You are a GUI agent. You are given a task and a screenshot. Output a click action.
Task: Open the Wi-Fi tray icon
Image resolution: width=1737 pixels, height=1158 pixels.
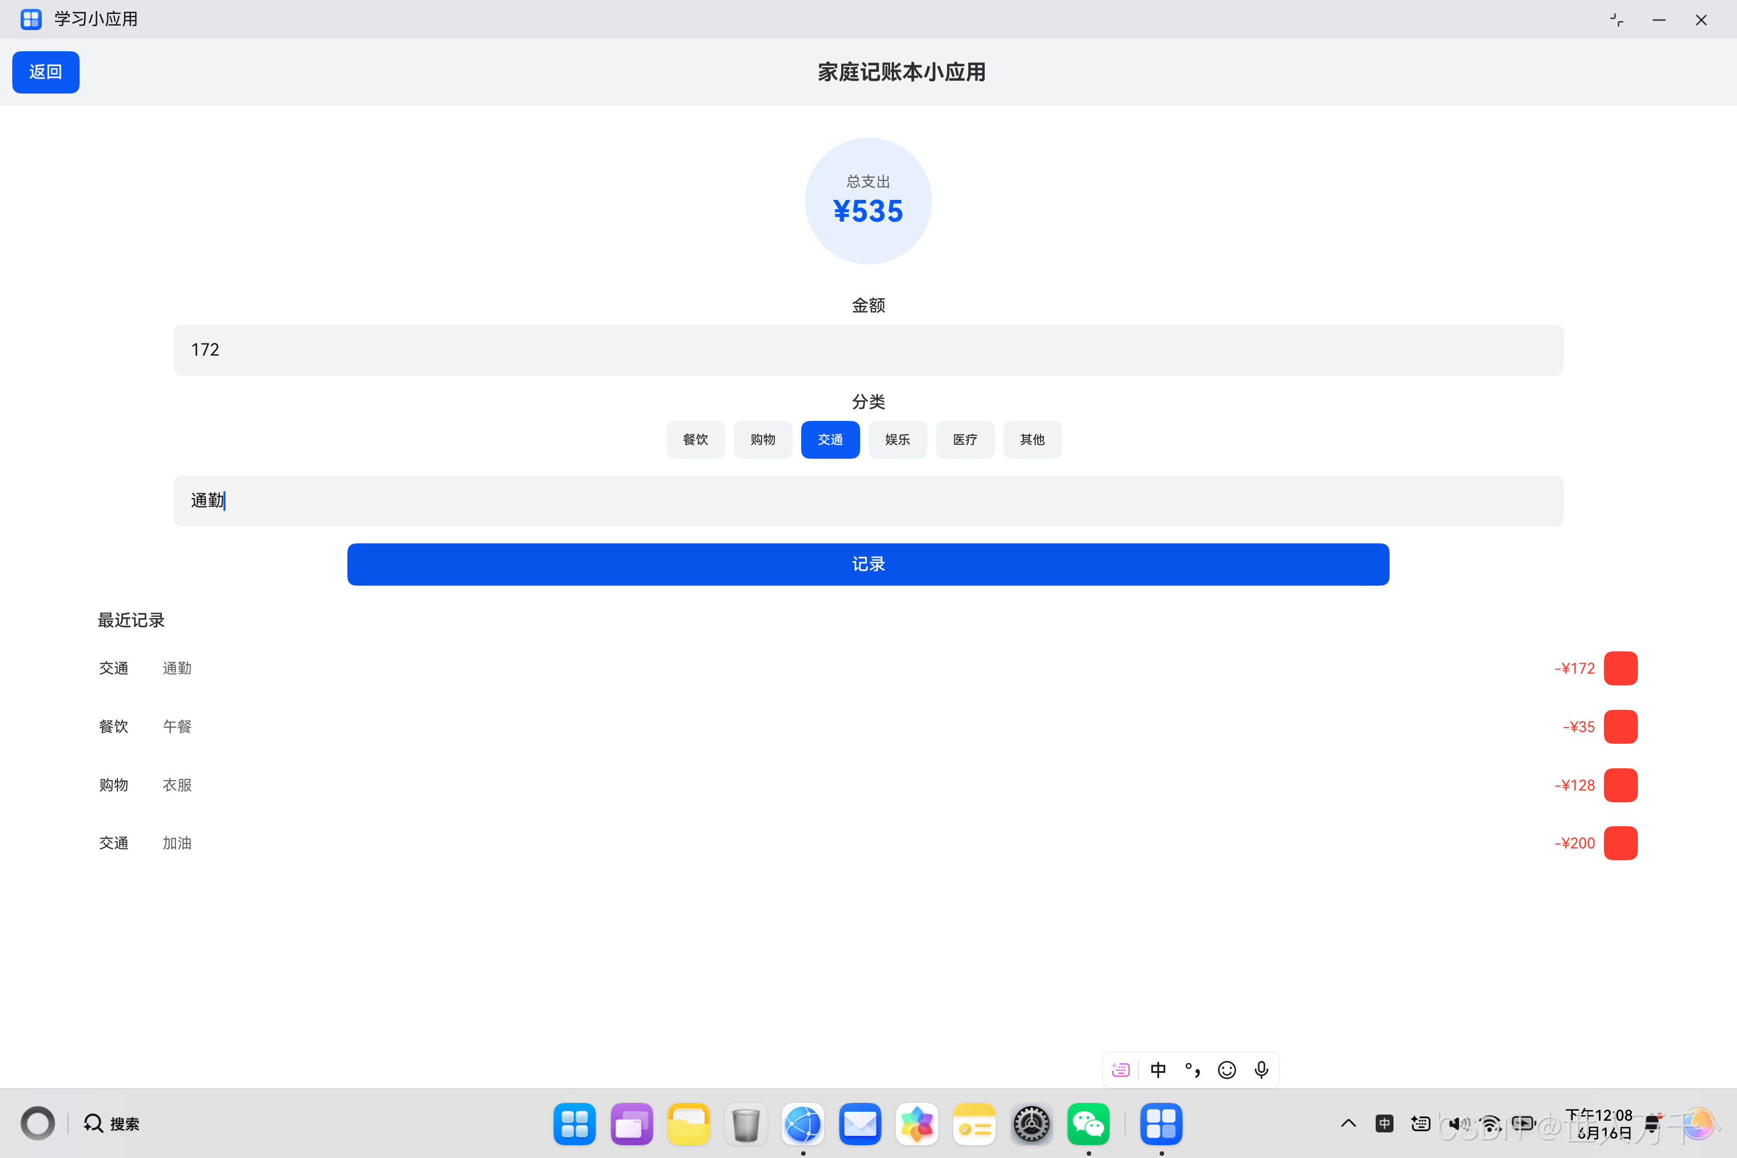tap(1490, 1124)
